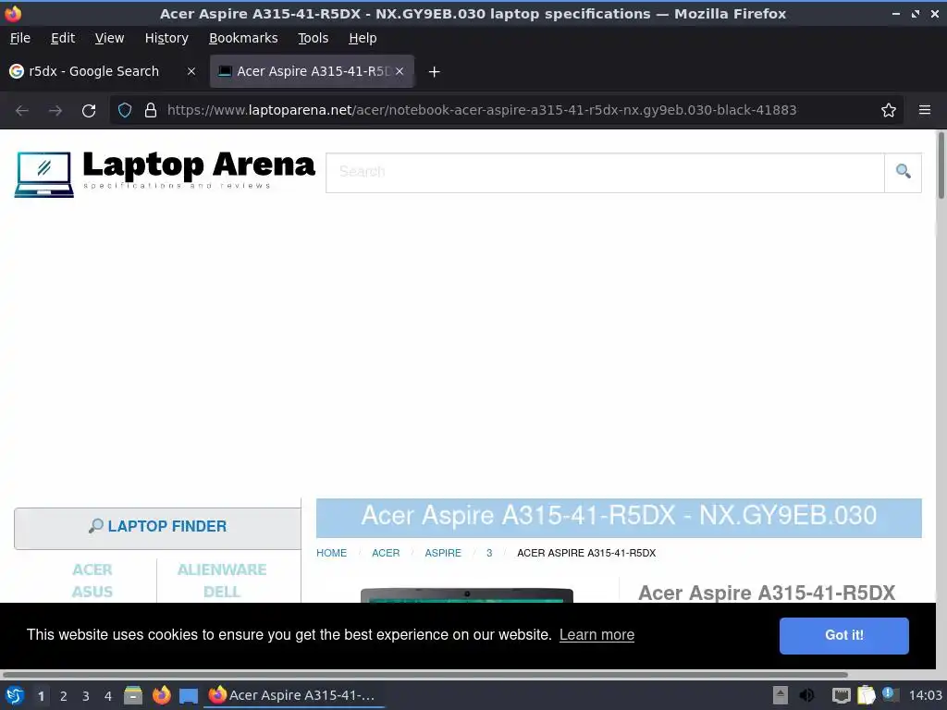Screen dimensions: 947x710
Task: Open the Tools menu
Action: tap(313, 38)
